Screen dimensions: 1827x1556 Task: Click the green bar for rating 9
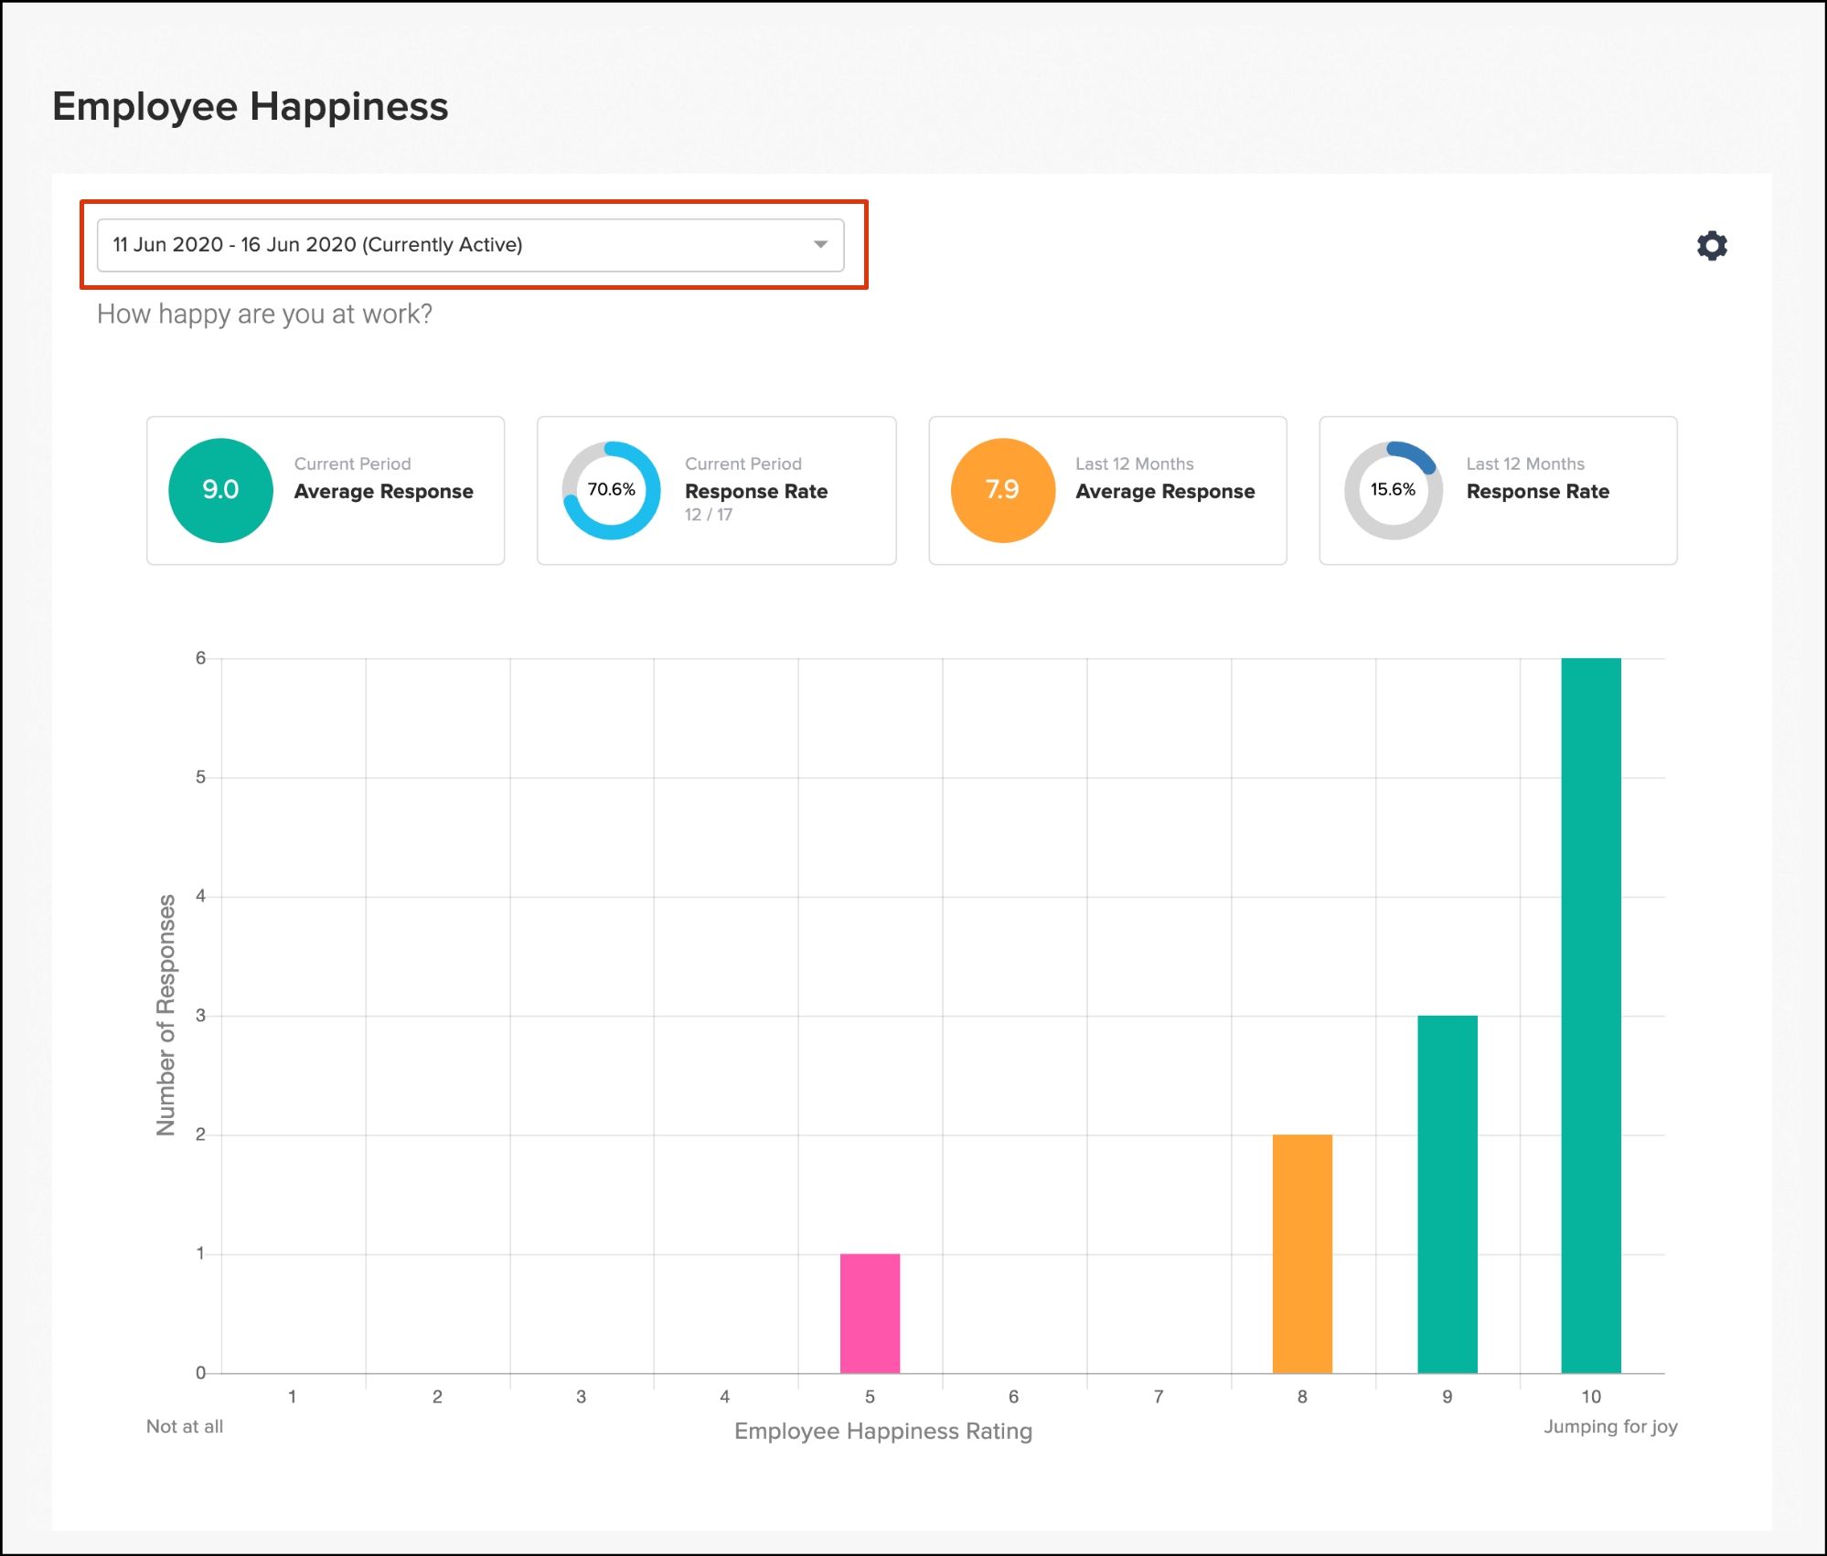(x=1447, y=1194)
